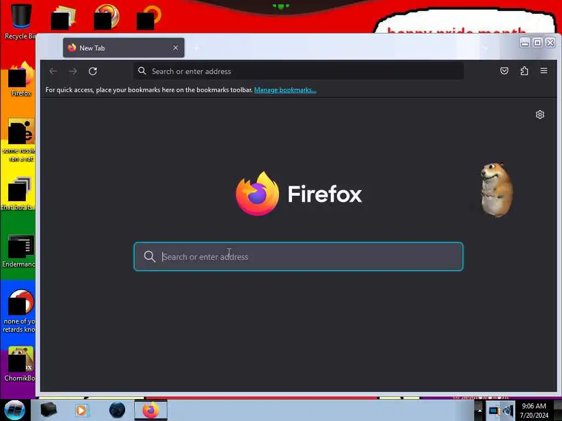Image resolution: width=562 pixels, height=421 pixels.
Task: Click the hamster image beside the Firefox window
Action: click(496, 190)
